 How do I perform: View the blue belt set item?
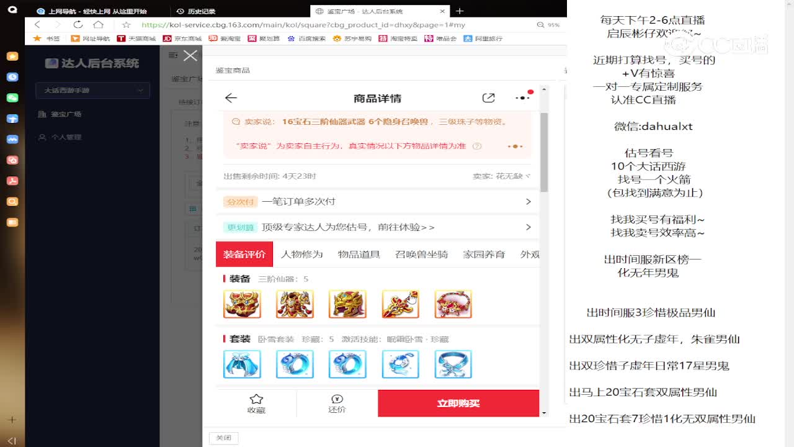pos(453,364)
